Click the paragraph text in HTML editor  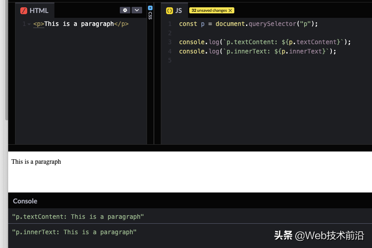pos(79,24)
